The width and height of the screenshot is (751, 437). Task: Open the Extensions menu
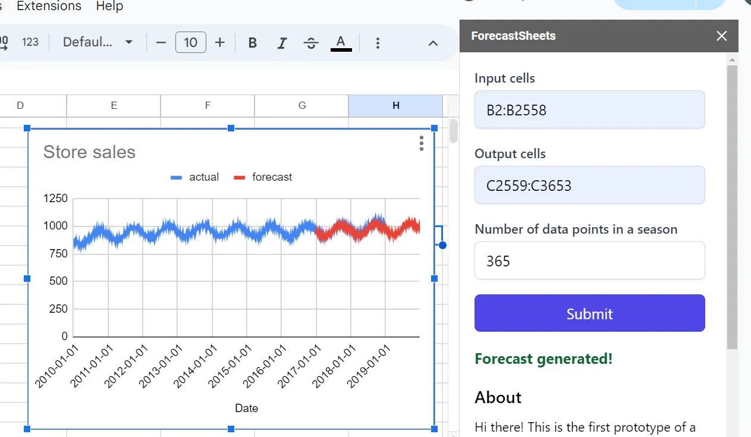click(49, 7)
